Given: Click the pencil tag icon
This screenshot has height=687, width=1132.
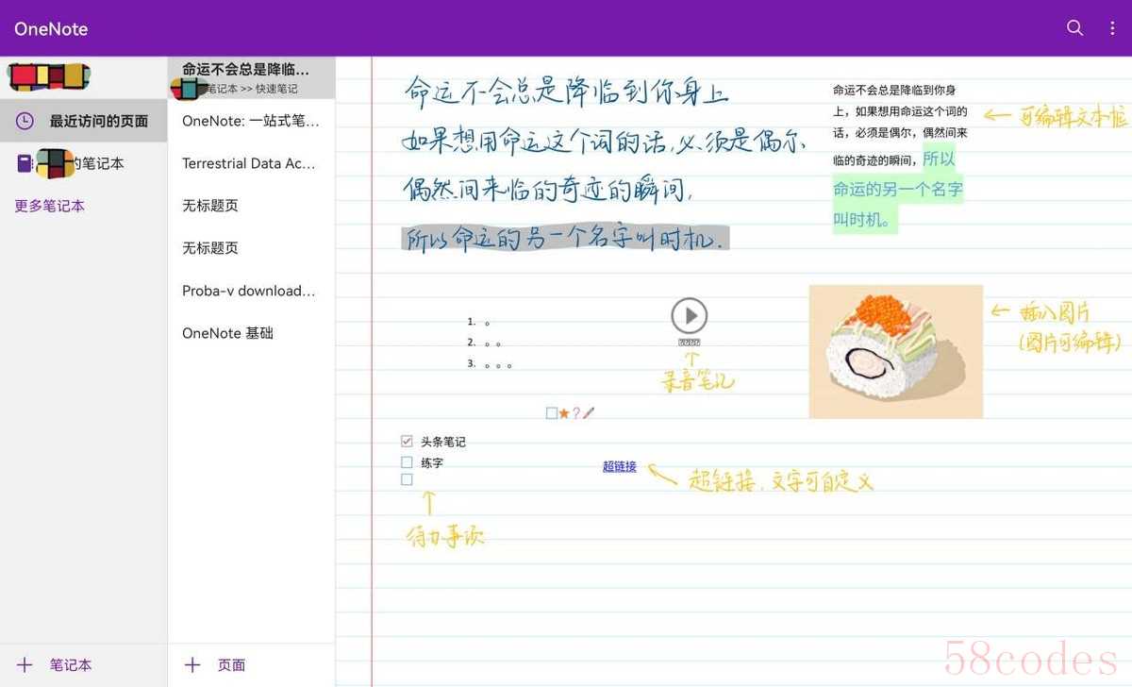Looking at the screenshot, I should coord(589,412).
